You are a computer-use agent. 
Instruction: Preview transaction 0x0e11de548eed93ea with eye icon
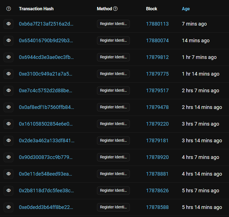pyautogui.click(x=8, y=174)
